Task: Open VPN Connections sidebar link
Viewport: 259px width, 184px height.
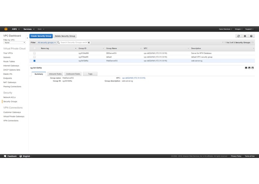Action: [11, 121]
